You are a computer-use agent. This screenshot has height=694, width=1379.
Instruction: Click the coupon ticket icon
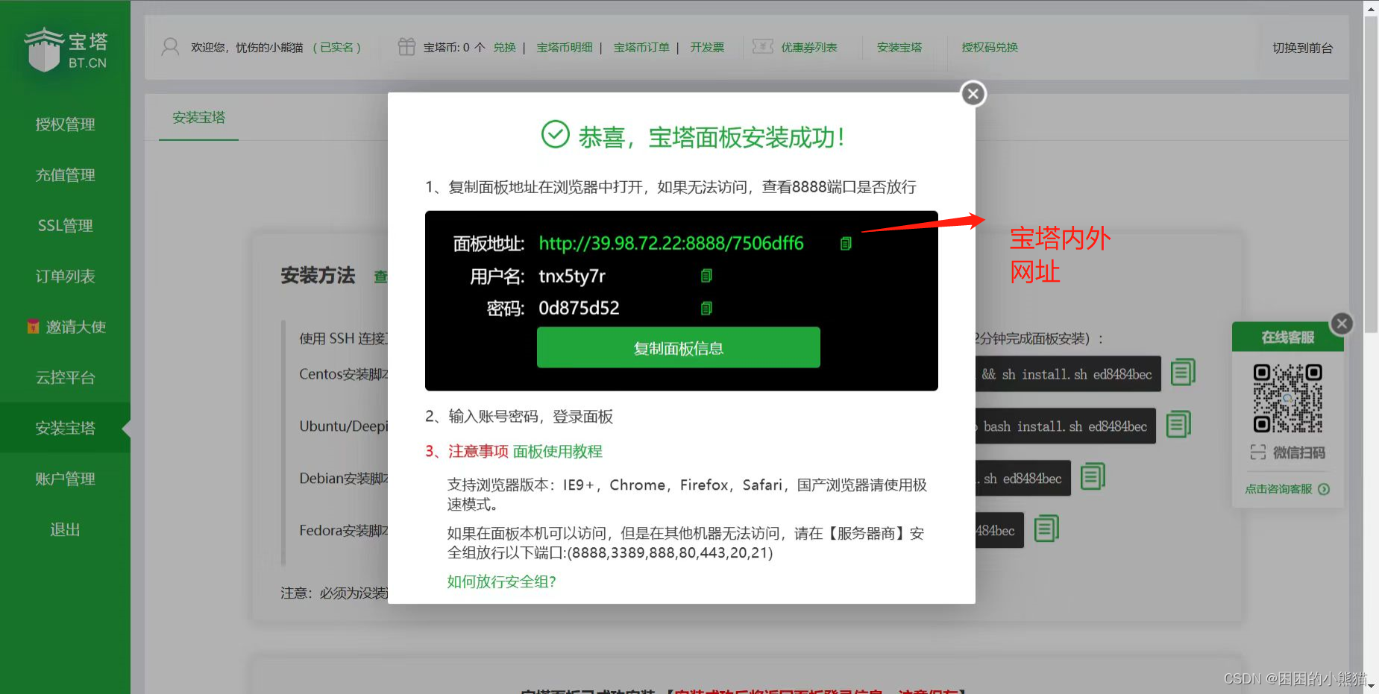pyautogui.click(x=762, y=47)
